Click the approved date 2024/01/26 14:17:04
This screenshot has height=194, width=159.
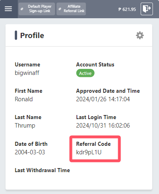[103, 99]
